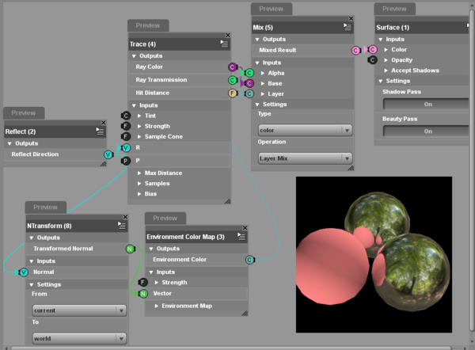This screenshot has height=350, width=475.
Task: Open the NTransform node options menu icon
Action: tap(121, 226)
